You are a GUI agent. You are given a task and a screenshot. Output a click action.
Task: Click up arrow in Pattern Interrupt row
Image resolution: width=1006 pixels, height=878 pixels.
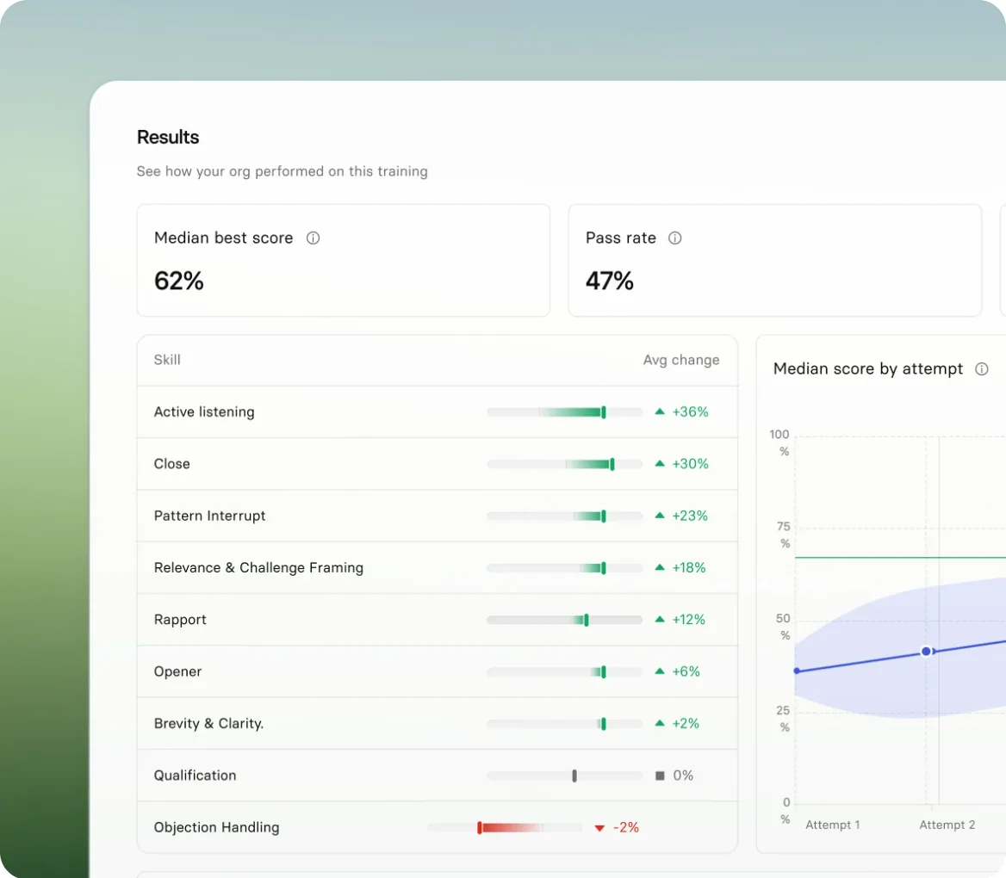pyautogui.click(x=660, y=516)
